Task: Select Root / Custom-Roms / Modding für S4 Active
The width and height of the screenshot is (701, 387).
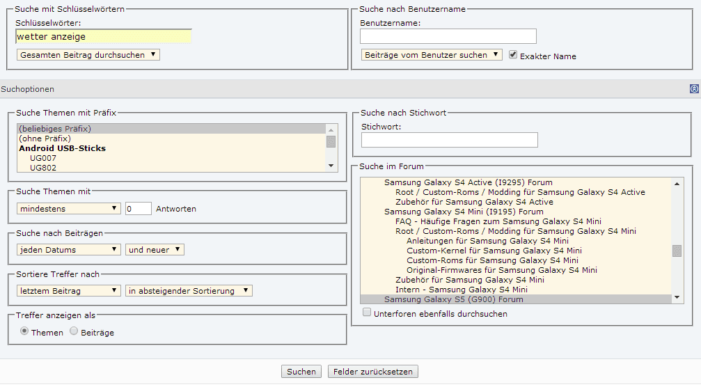Action: coord(516,192)
